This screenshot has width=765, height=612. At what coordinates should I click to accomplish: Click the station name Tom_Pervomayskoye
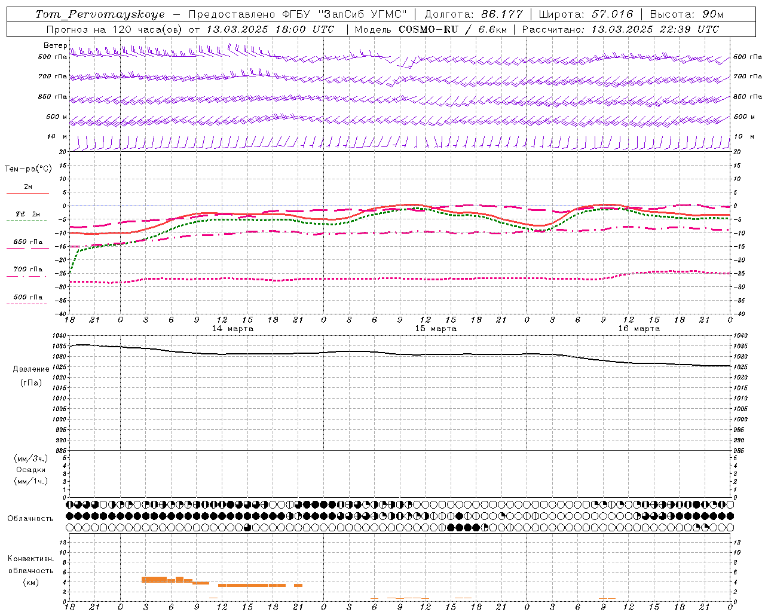pos(100,14)
